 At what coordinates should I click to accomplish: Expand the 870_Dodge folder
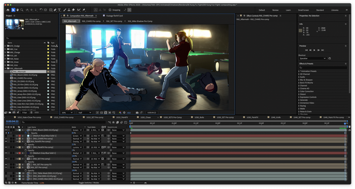pos(6,46)
